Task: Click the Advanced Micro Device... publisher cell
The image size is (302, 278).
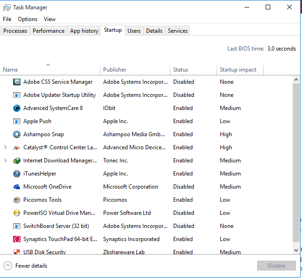Action: coord(134,147)
